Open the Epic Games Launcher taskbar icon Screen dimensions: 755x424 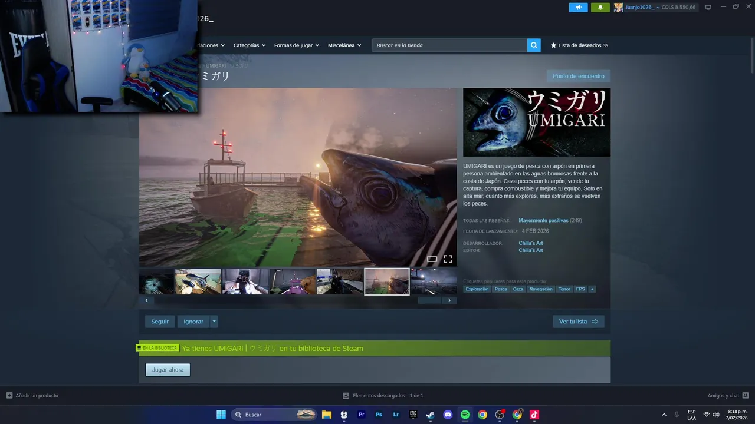413,415
